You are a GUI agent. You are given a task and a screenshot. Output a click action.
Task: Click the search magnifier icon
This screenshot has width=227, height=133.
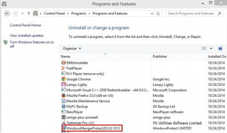pos(219,14)
